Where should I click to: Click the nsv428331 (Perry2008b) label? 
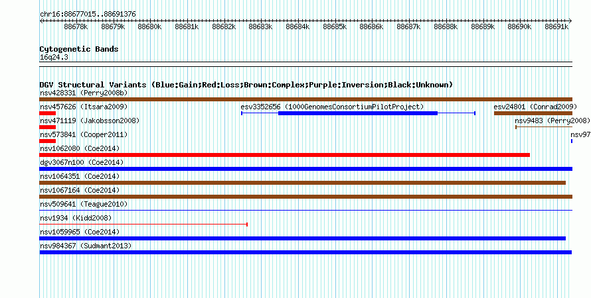tap(84, 93)
